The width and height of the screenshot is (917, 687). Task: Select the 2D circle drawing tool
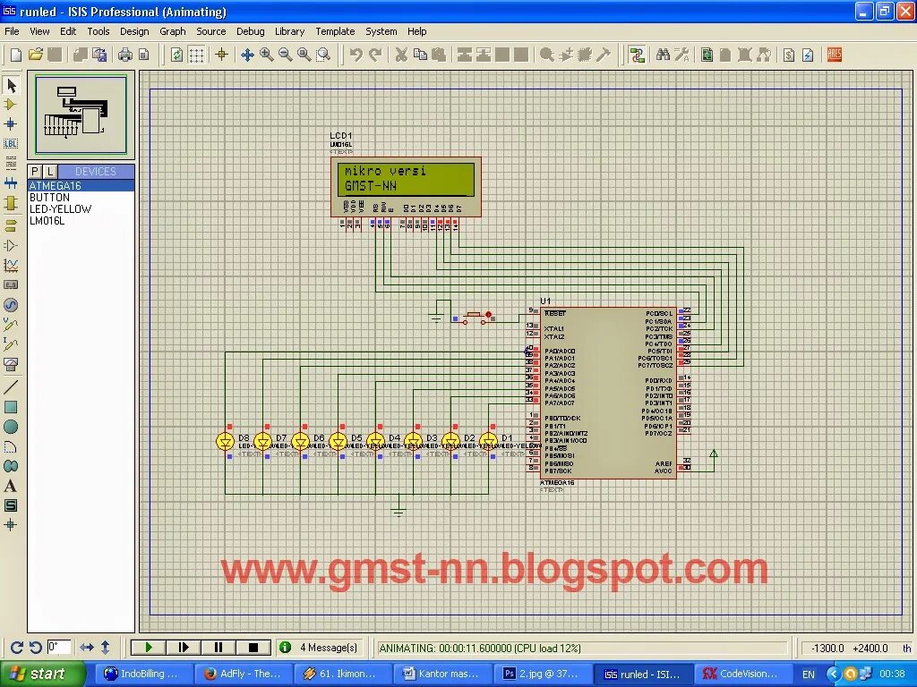coord(11,427)
